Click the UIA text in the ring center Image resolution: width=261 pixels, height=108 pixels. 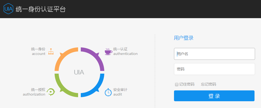coord(79,72)
